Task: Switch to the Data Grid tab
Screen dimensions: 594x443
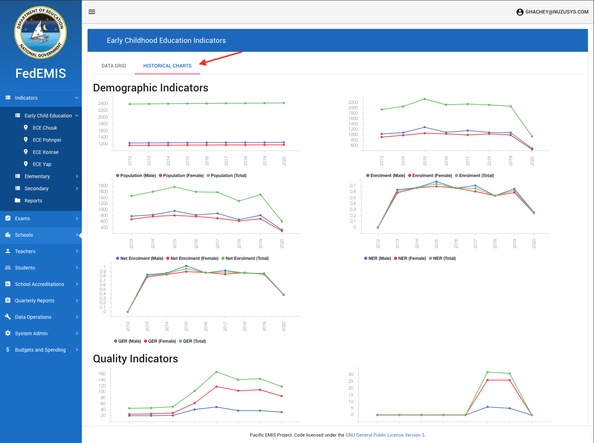Action: [x=114, y=66]
